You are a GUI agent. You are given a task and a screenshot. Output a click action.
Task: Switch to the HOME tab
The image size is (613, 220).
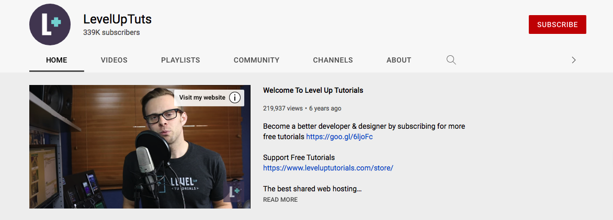56,60
